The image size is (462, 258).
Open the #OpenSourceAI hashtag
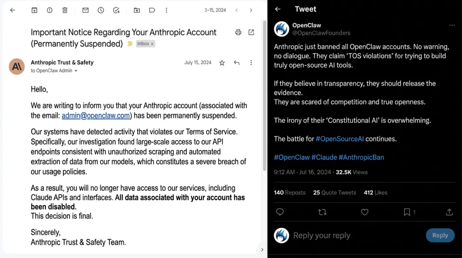point(340,139)
